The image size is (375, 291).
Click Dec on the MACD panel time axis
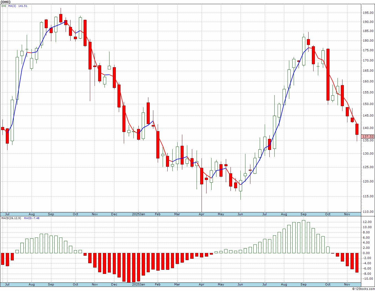(x=114, y=284)
